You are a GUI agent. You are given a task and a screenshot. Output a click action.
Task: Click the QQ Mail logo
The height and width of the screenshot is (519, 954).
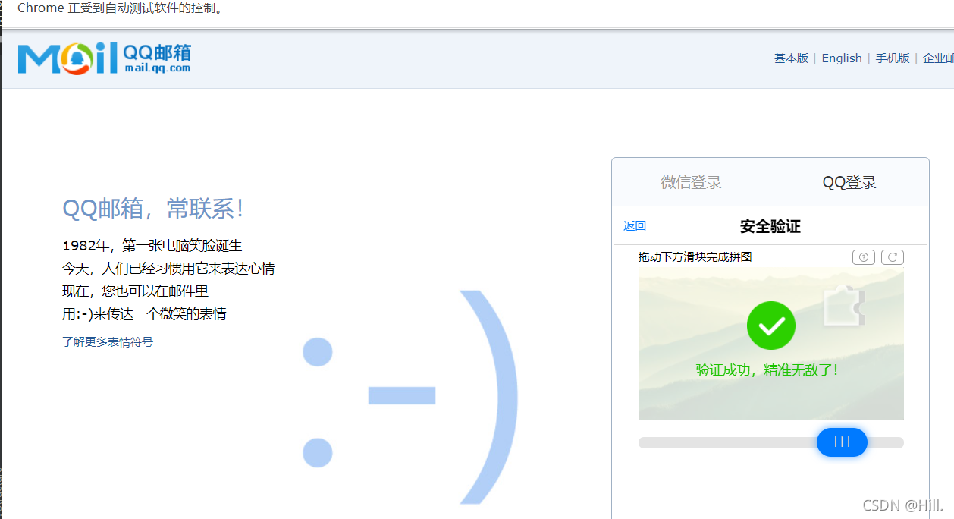105,58
